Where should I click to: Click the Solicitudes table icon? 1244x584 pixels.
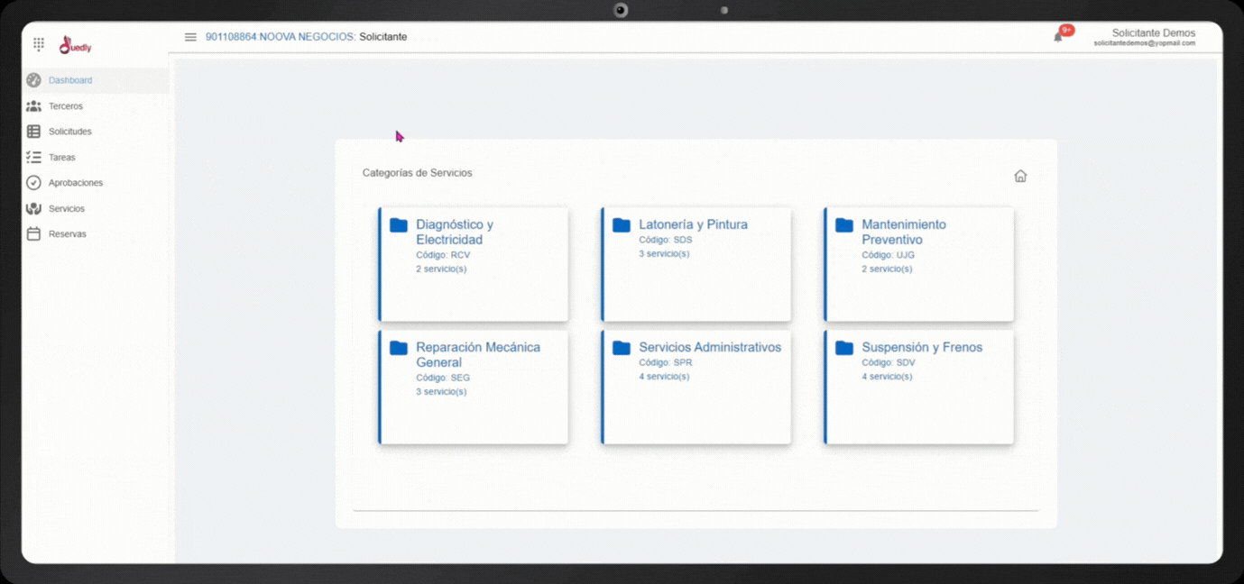33,132
